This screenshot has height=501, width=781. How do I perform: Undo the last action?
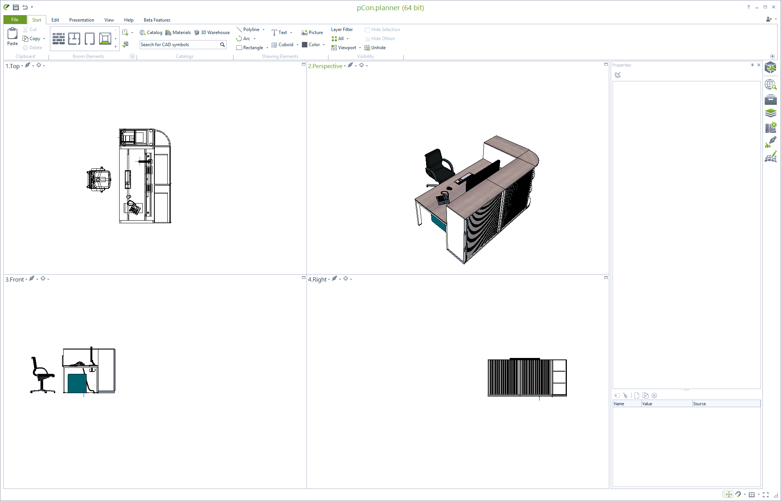click(25, 7)
